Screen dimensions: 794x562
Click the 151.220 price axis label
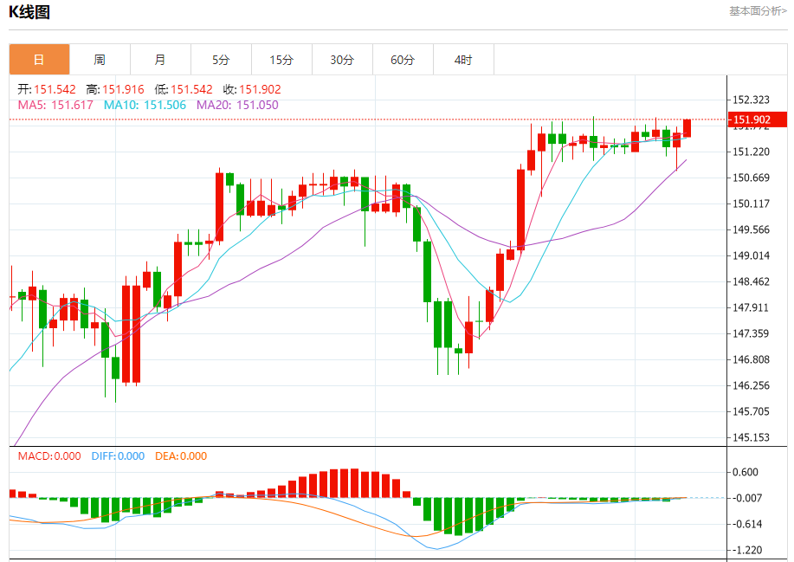(x=751, y=152)
